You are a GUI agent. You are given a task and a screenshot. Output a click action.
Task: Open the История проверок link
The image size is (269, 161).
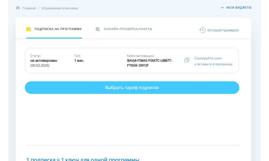pyautogui.click(x=223, y=30)
